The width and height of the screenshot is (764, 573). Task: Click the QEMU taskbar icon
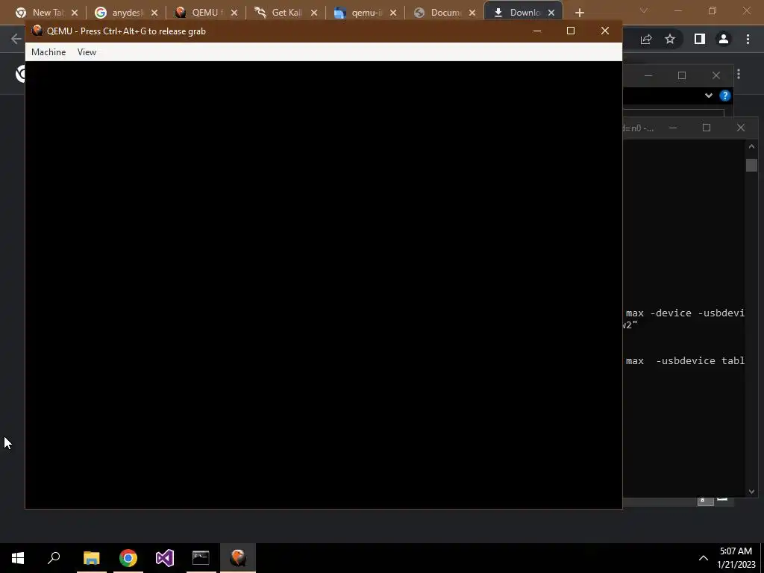[238, 558]
